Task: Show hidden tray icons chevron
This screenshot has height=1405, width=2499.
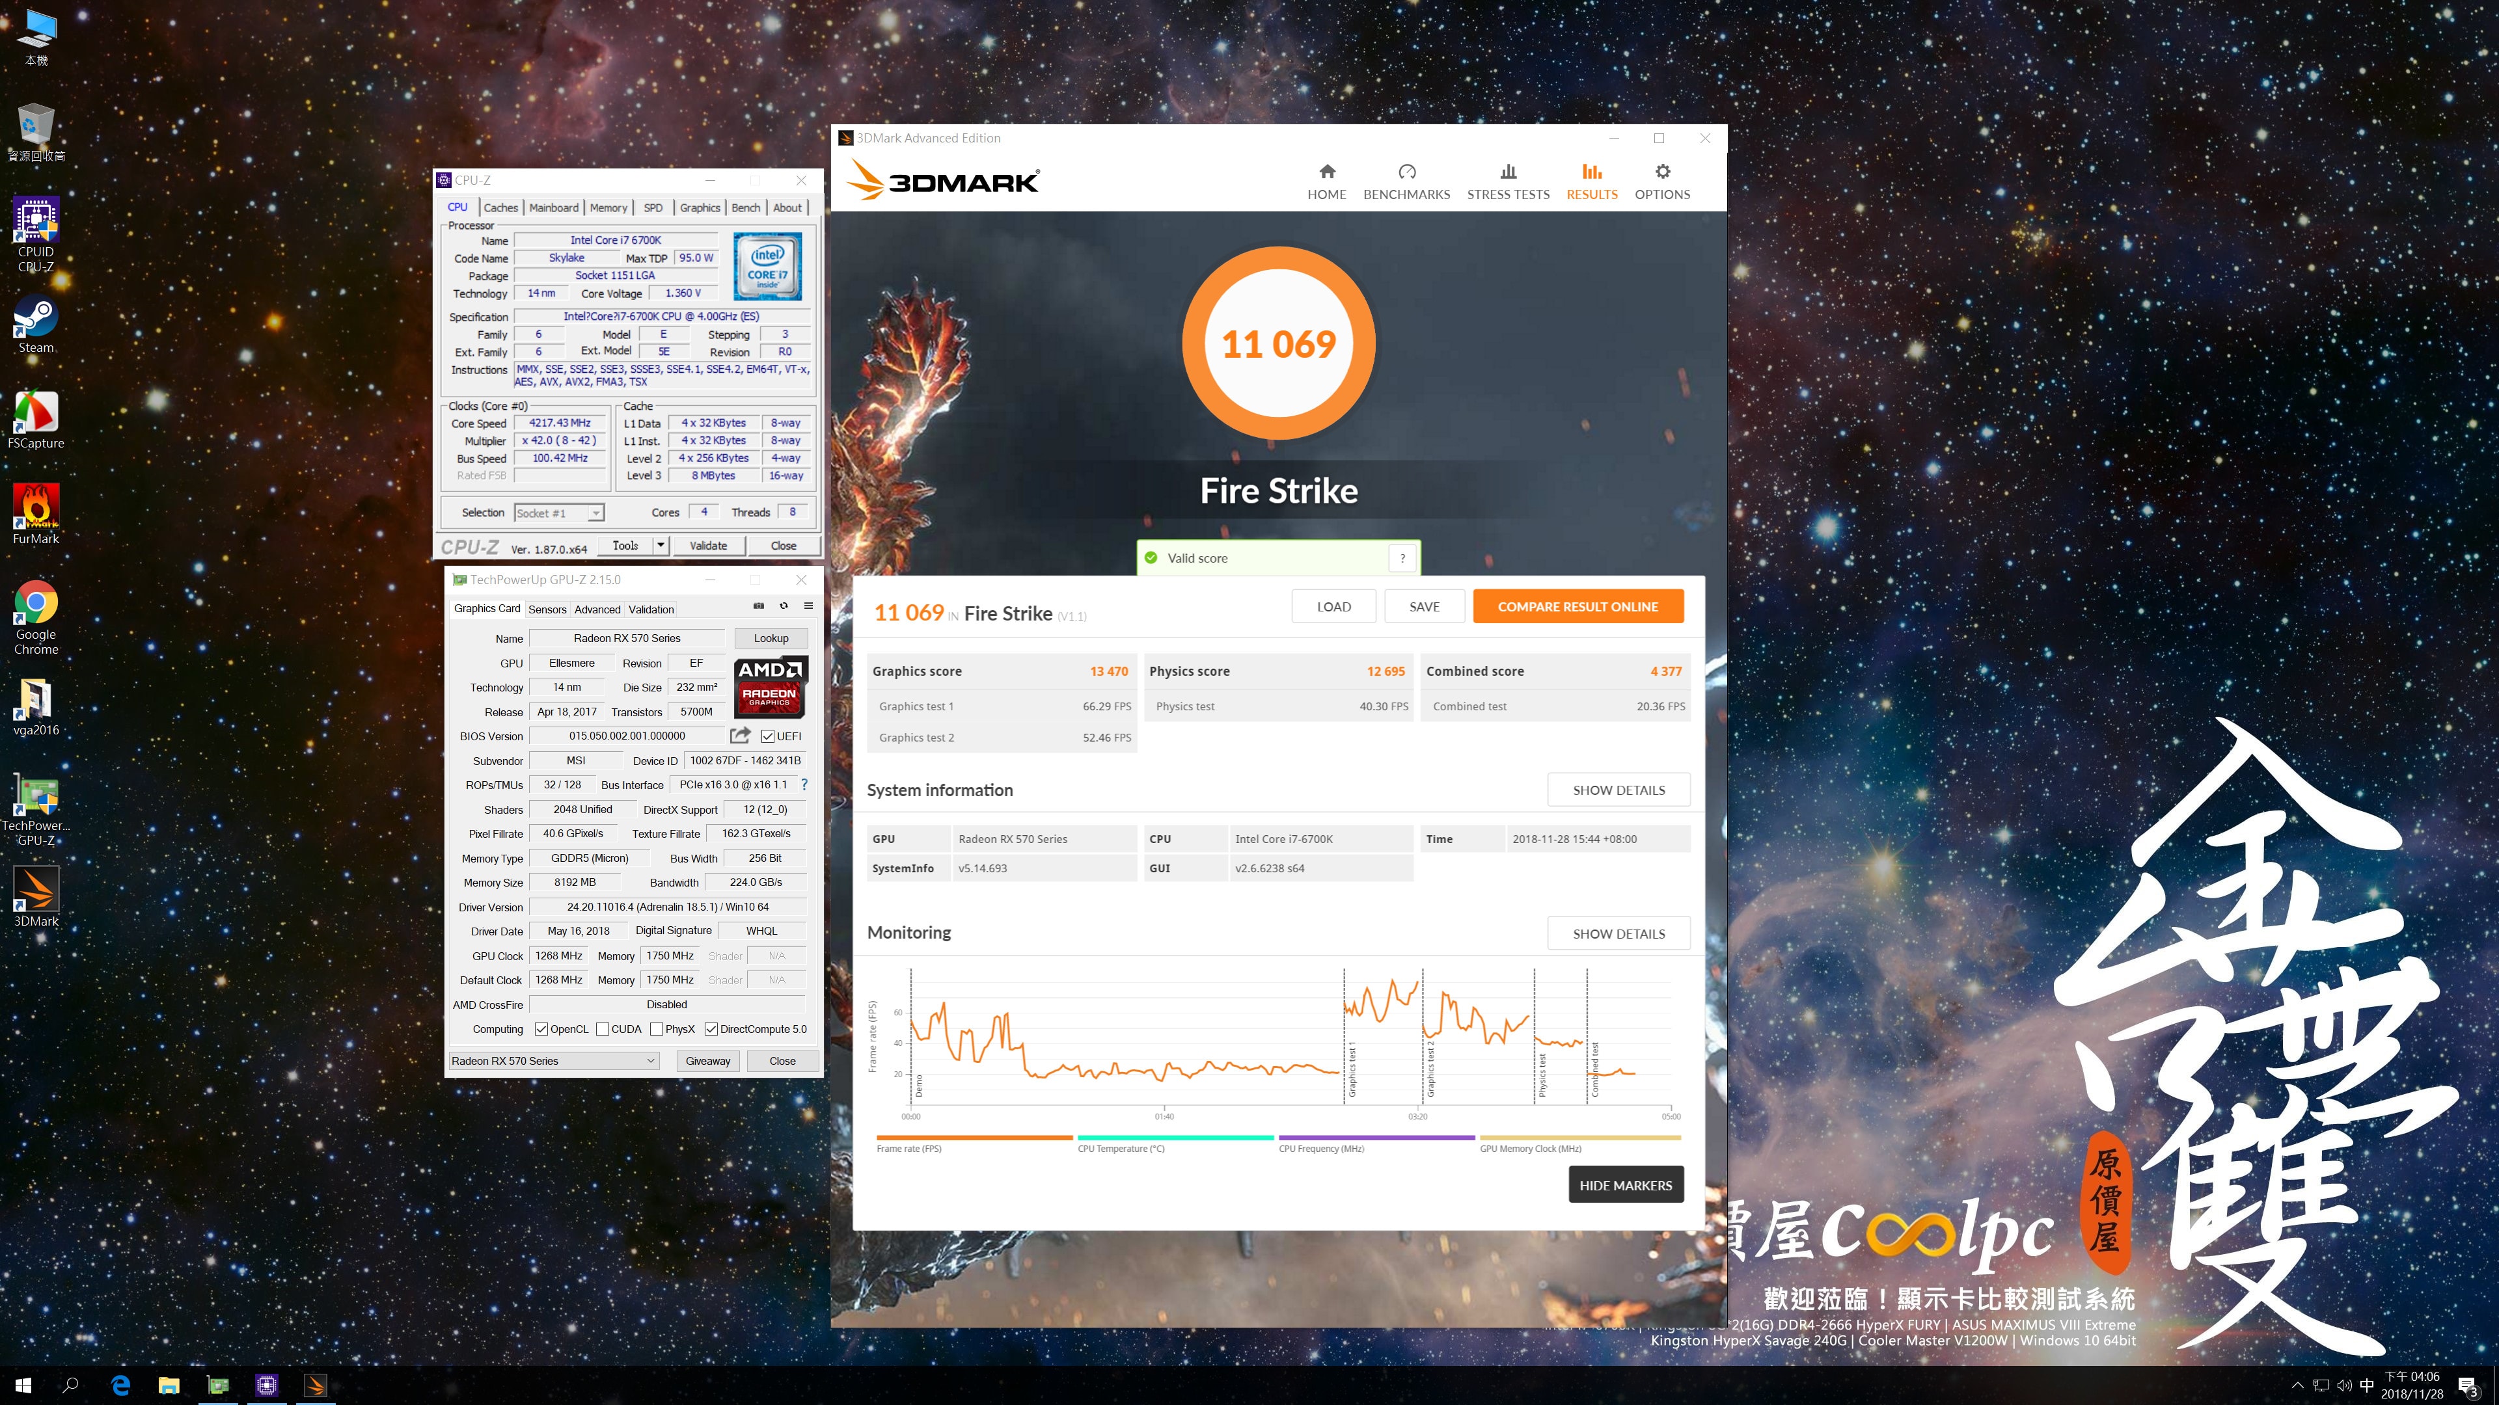Action: point(2297,1385)
